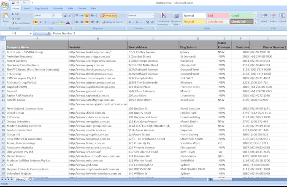Open the Office button menu
The image size is (287, 187).
(5, 5)
